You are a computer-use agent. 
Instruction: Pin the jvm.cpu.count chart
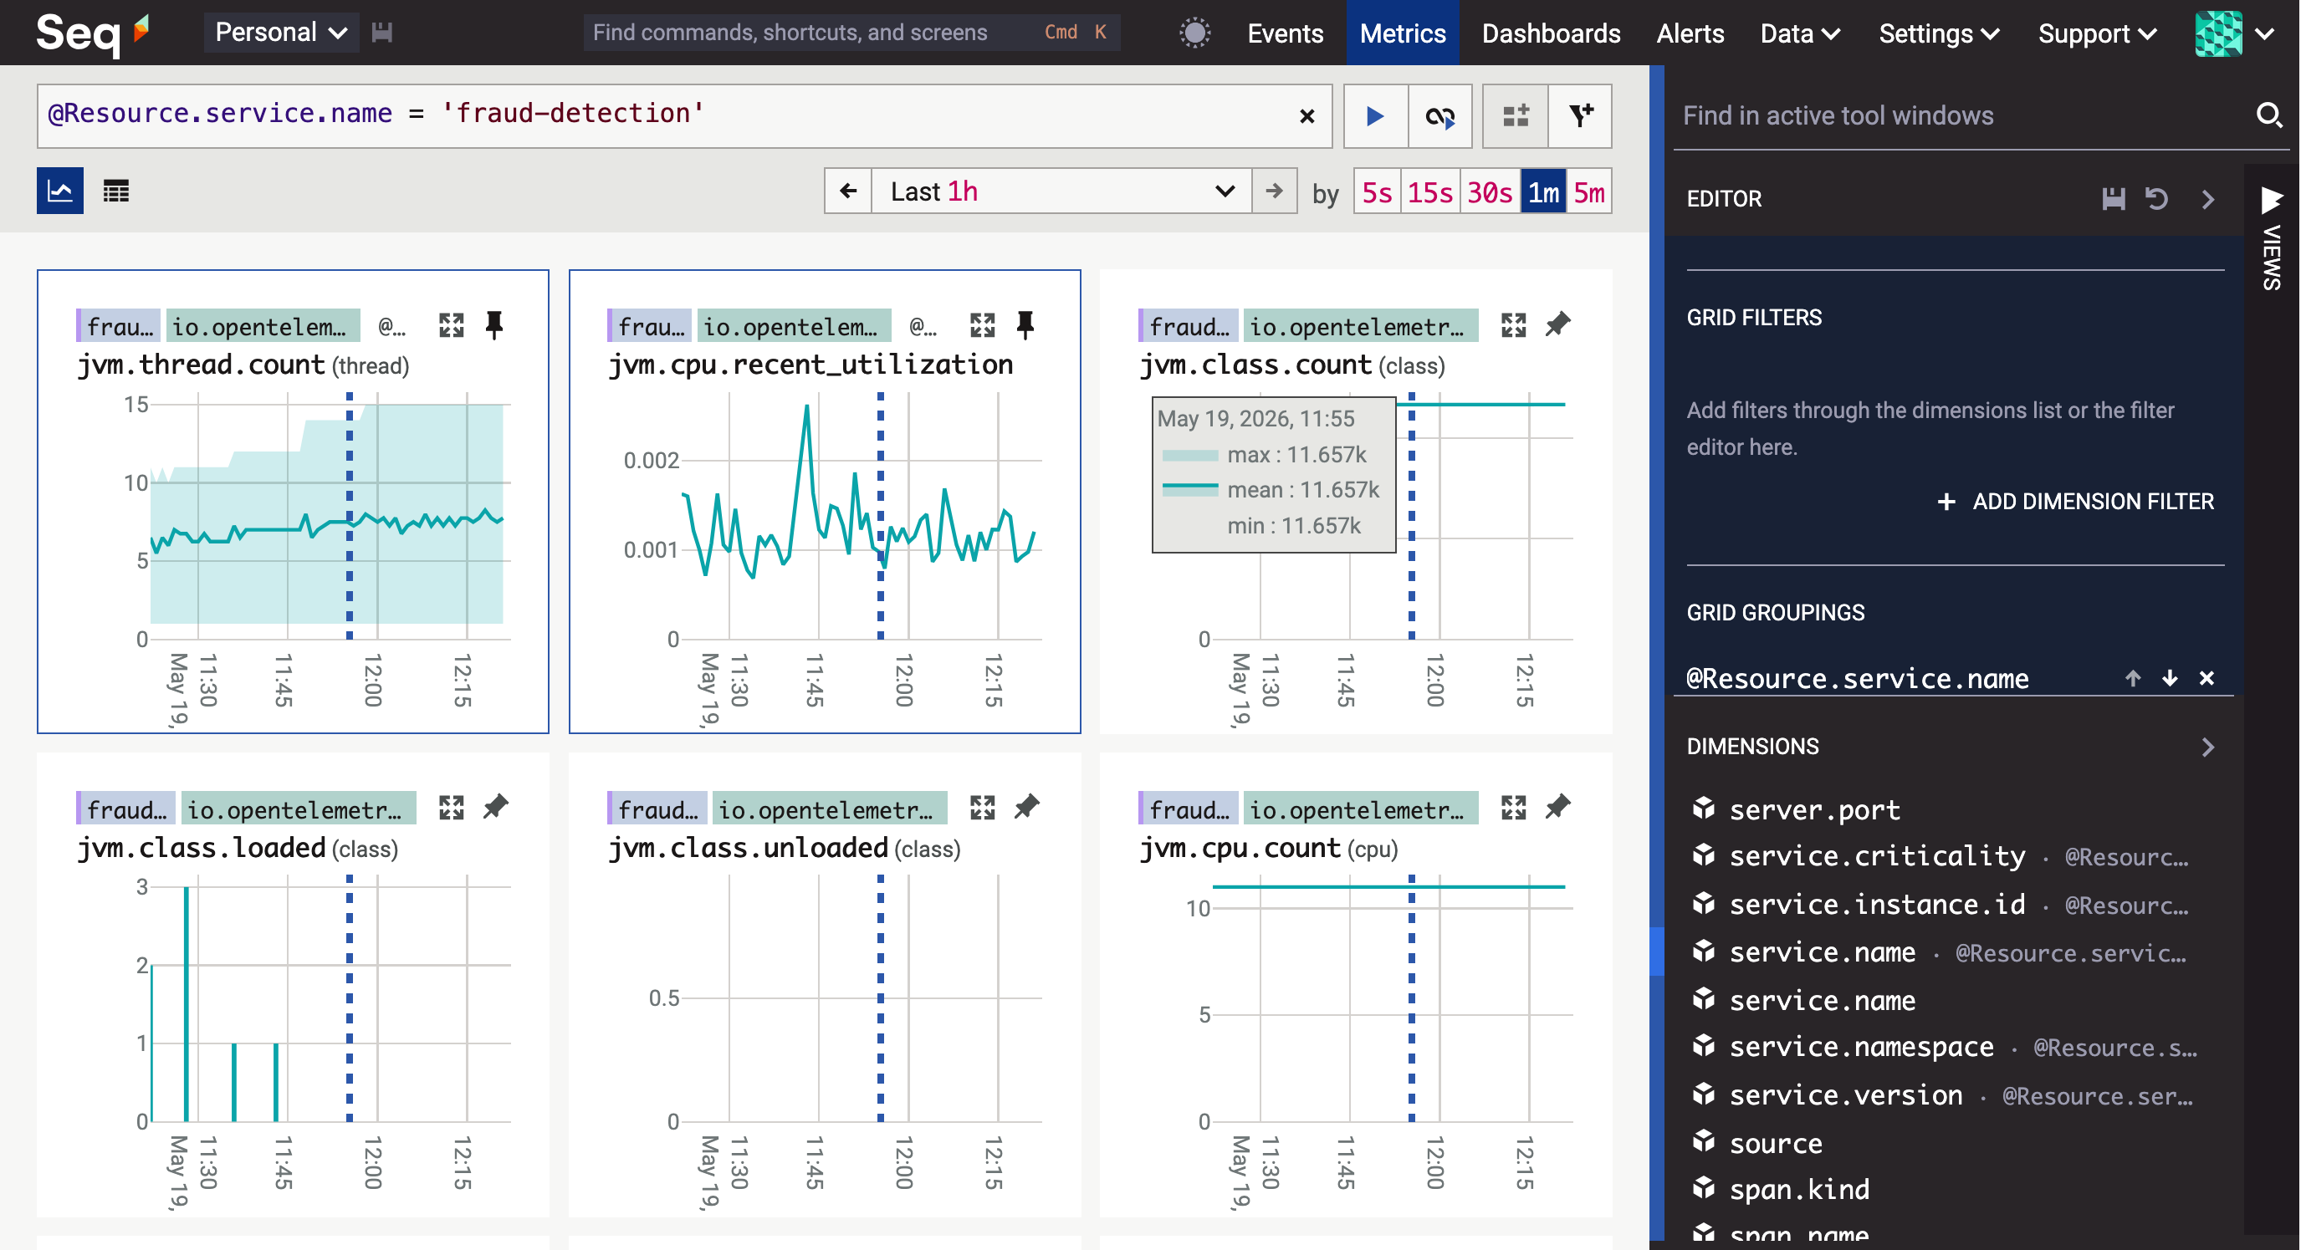pyautogui.click(x=1557, y=808)
